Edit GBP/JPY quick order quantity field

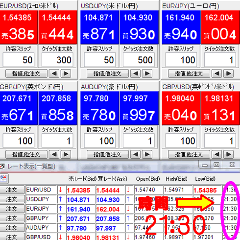point(57,141)
